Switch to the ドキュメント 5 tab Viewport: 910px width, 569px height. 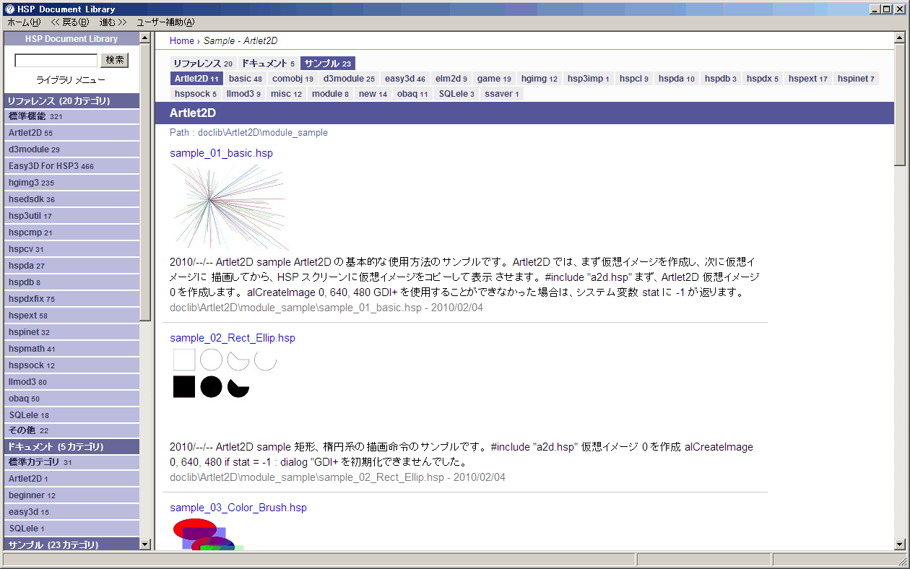point(268,64)
